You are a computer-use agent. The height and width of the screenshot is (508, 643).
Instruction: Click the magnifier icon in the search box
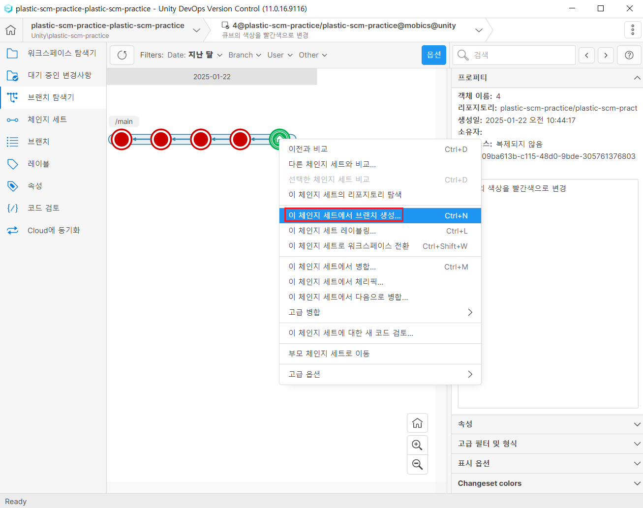point(463,55)
